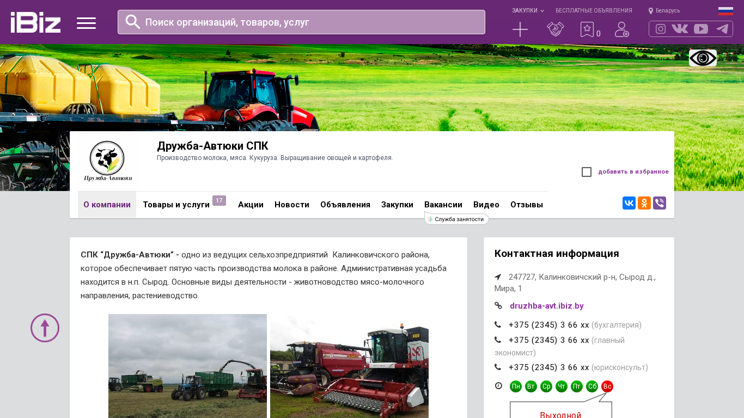Image resolution: width=744 pixels, height=418 pixels.
Task: Click the website chain link icon
Action: pos(498,305)
